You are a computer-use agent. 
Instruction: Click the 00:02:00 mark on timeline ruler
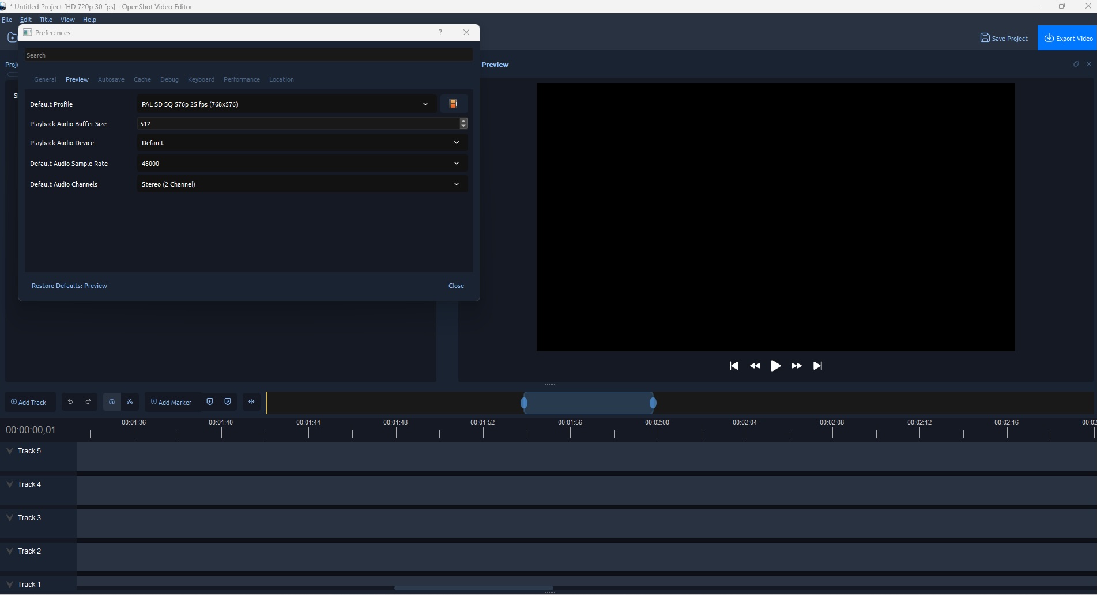tap(657, 423)
